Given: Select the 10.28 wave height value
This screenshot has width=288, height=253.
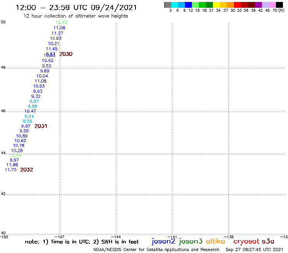Looking at the screenshot, I should click(17, 151).
